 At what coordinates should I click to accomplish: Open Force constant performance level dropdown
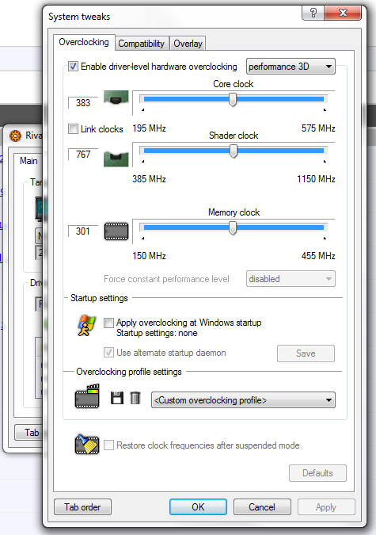(291, 279)
